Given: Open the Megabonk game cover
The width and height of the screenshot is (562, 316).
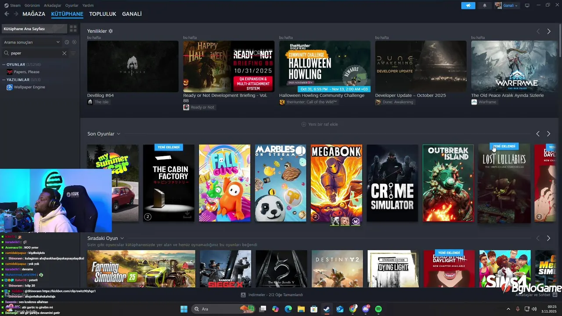Looking at the screenshot, I should [x=336, y=183].
